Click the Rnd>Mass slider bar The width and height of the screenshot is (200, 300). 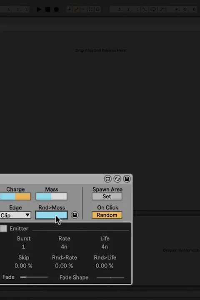tap(51, 215)
